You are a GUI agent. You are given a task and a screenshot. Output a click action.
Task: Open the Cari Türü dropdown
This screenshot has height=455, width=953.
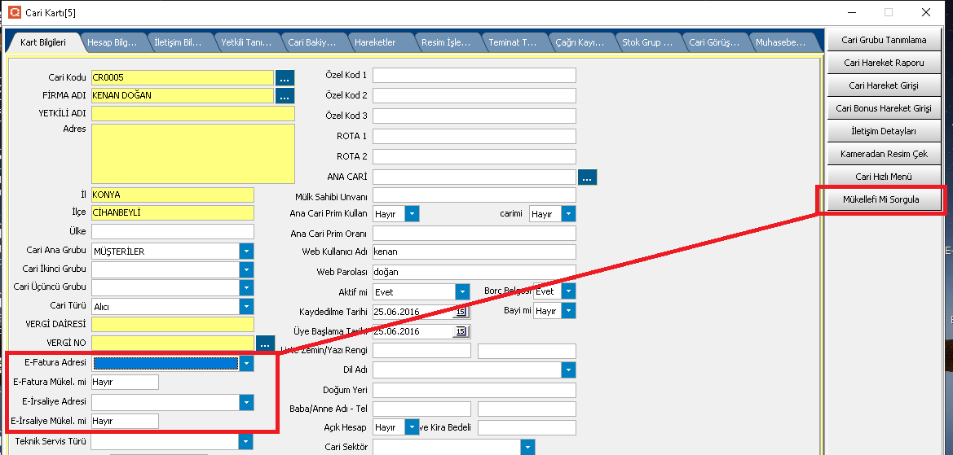click(246, 306)
